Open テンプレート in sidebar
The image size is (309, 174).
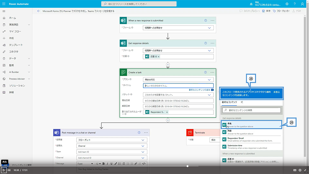16,45
